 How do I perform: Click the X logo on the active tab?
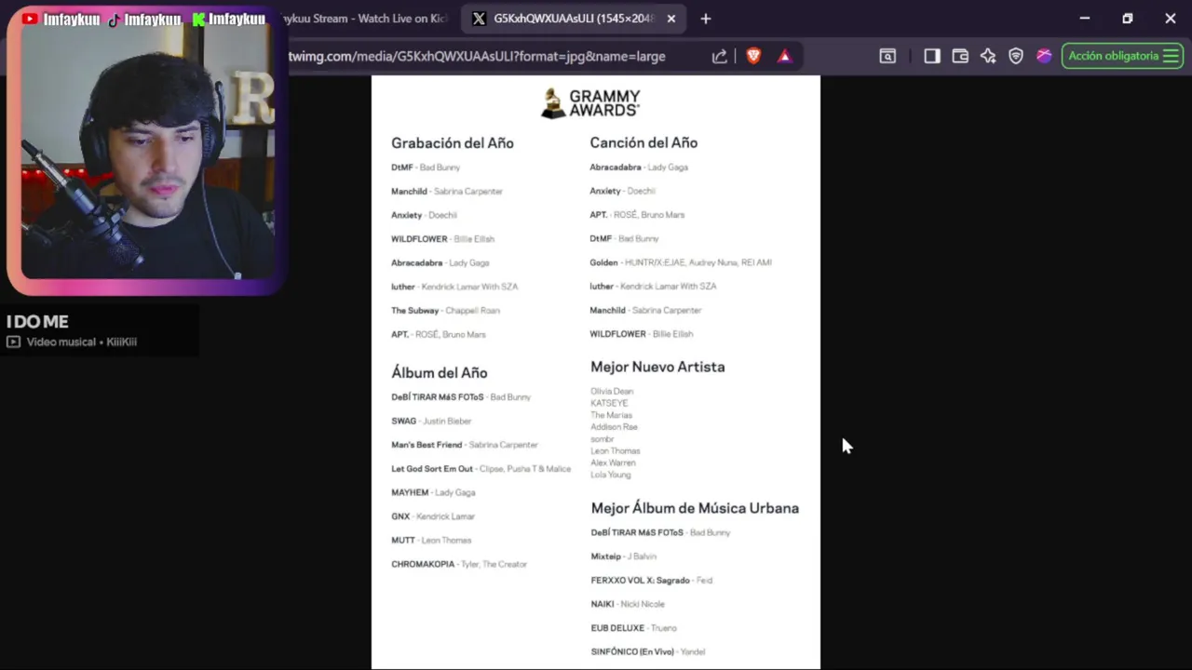click(x=479, y=19)
